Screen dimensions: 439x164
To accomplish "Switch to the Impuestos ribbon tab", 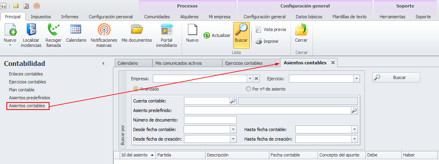I will (x=41, y=17).
